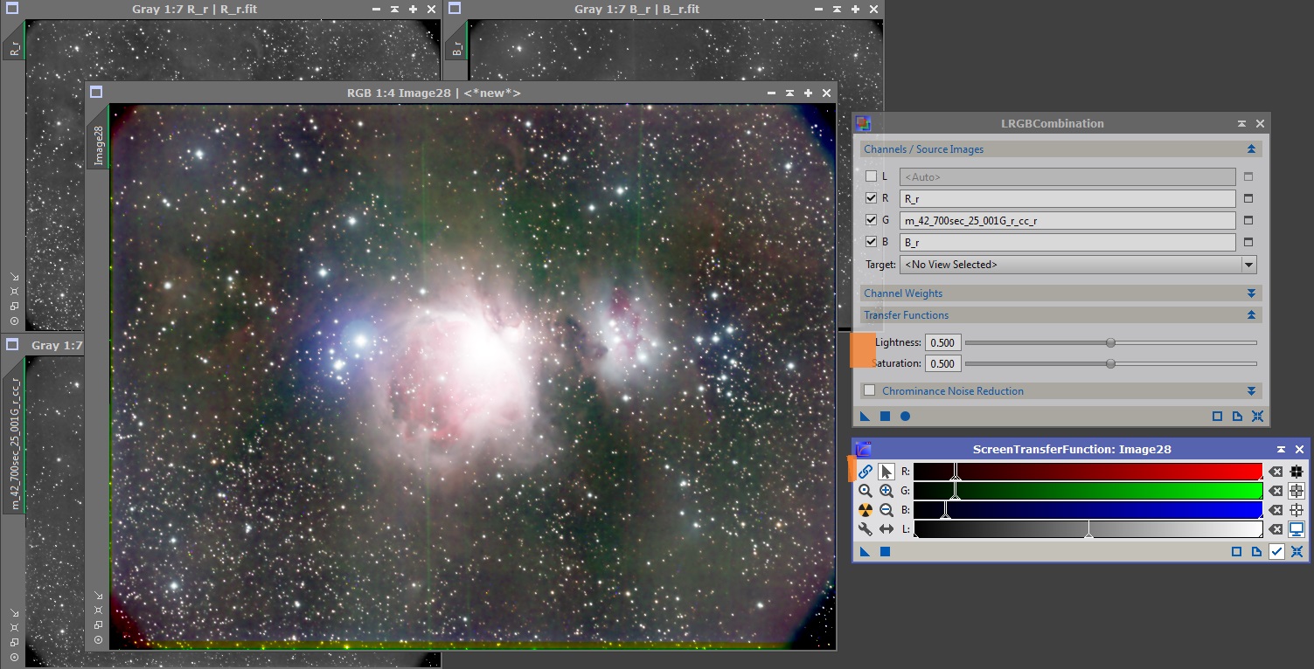Screen dimensions: 1314x669
Task: Apply global with the LRGBCombination circle icon
Action: (x=905, y=417)
